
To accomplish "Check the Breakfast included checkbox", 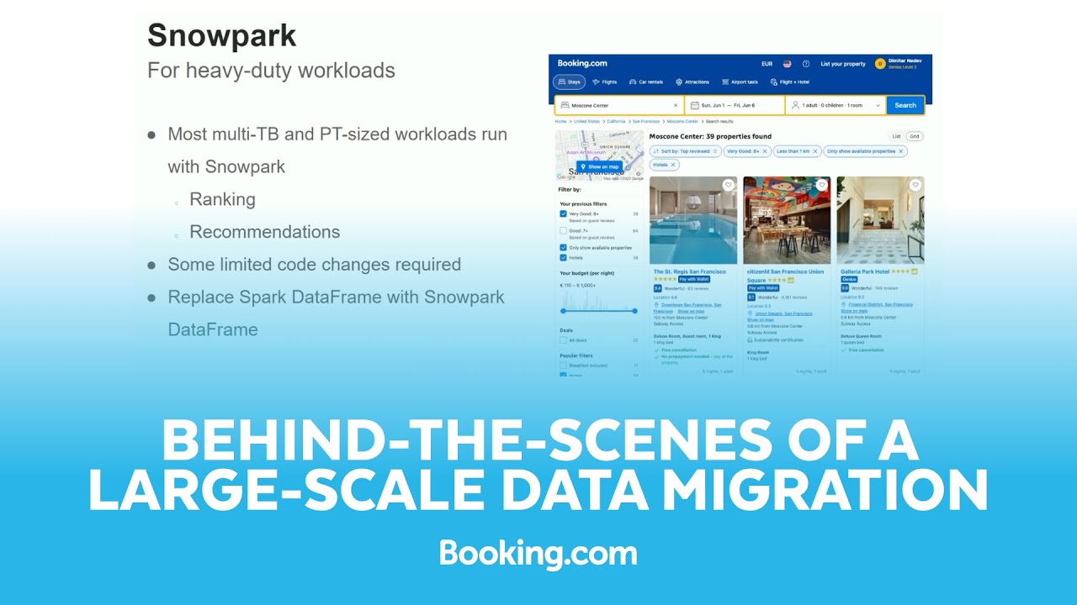I will [563, 365].
